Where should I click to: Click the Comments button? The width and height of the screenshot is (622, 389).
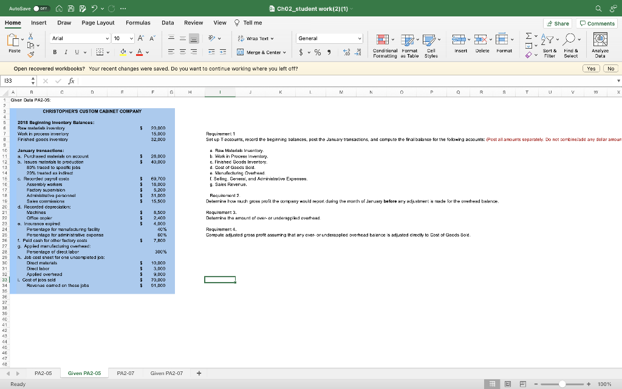[597, 24]
